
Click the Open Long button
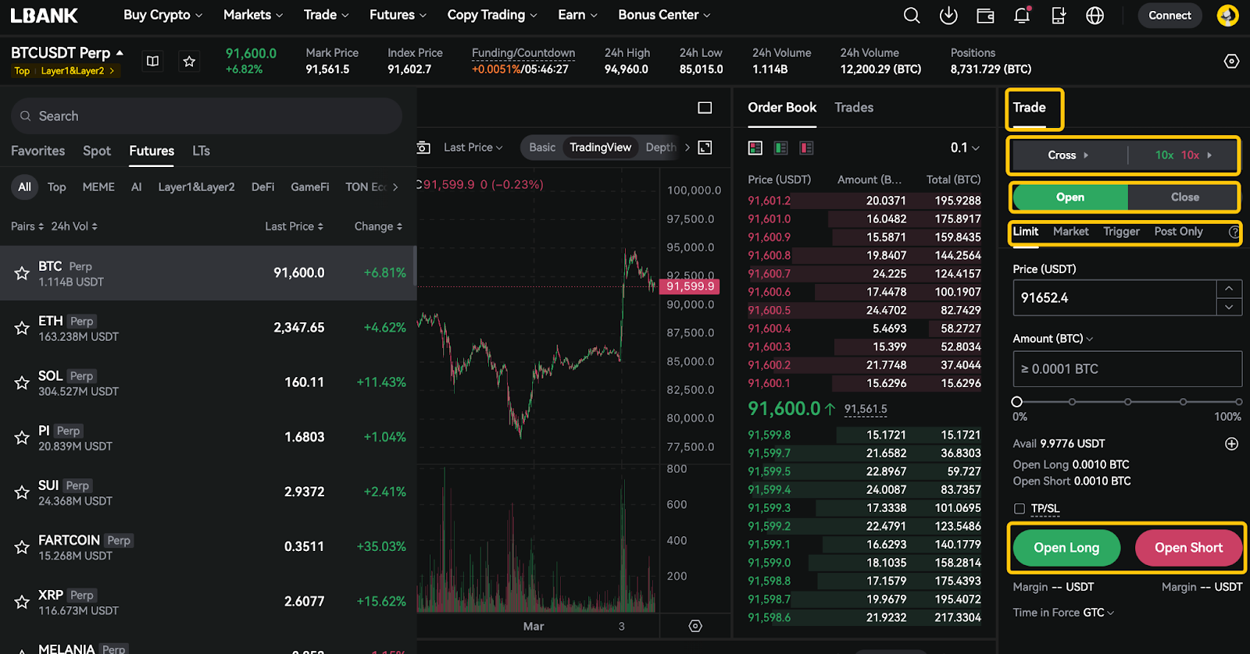(x=1066, y=548)
